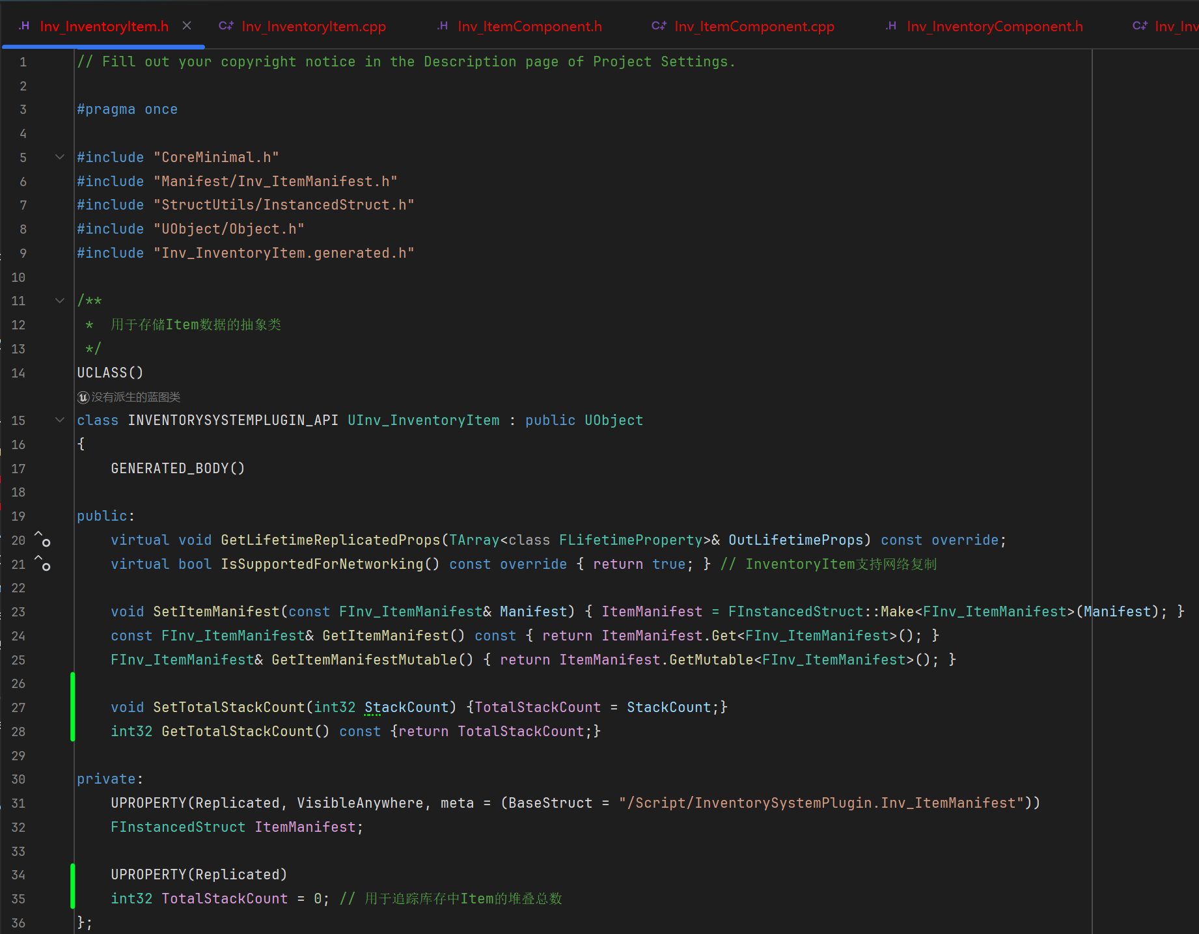The image size is (1199, 934).
Task: Collapse the doc comment fold arrow on line 11
Action: (60, 301)
